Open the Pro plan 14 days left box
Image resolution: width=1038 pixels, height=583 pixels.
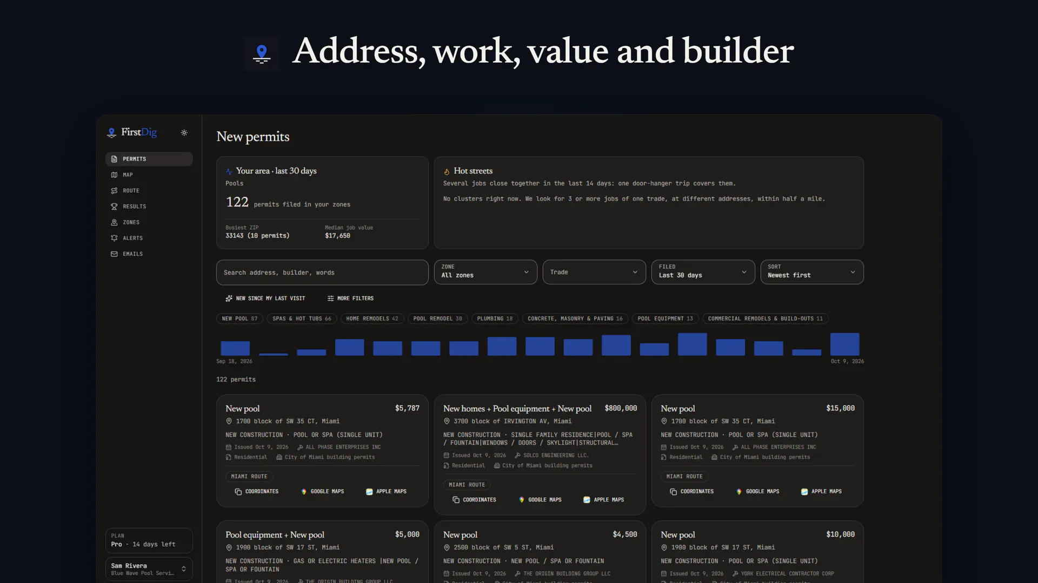[149, 540]
